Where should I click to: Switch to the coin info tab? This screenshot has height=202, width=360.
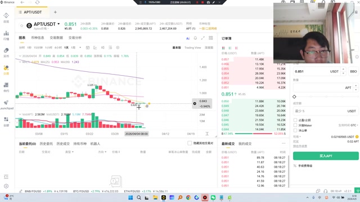(x=38, y=38)
